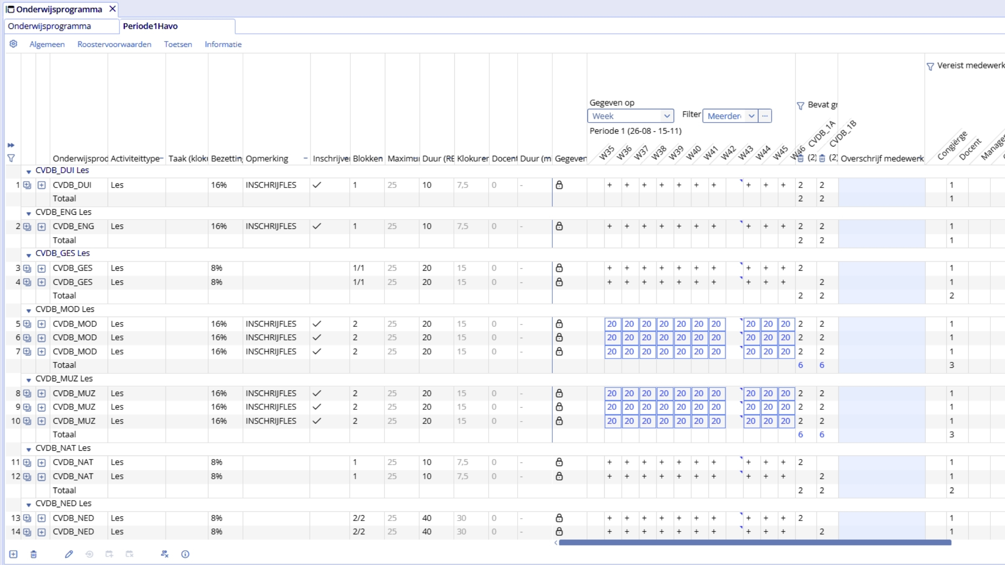1005x565 pixels.
Task: Click the Activiteittype column header
Action: [x=135, y=159]
